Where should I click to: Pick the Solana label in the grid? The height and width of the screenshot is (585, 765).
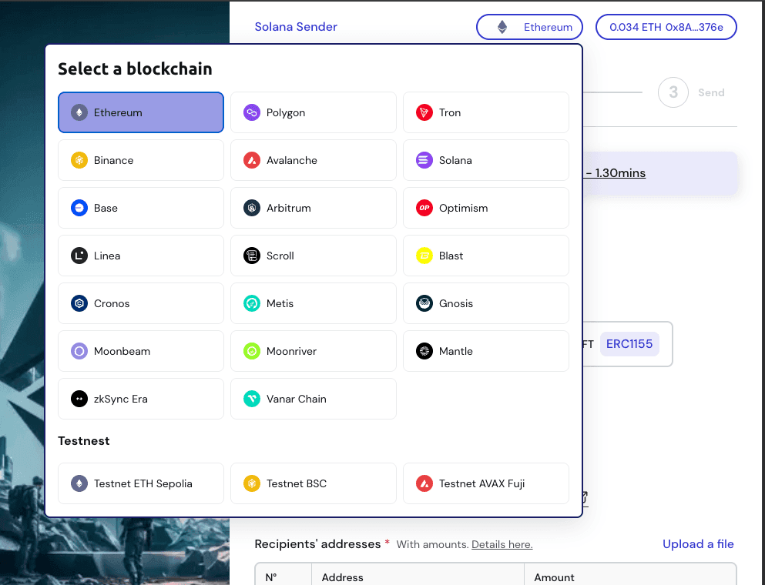click(455, 160)
